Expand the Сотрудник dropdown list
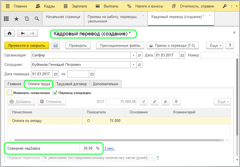Screen dimensions: 240x167 click(134, 65)
